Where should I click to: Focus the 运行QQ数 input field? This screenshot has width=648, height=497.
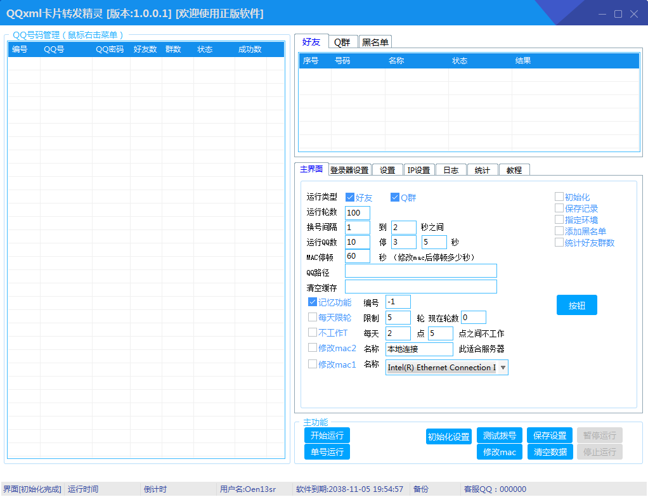click(358, 242)
